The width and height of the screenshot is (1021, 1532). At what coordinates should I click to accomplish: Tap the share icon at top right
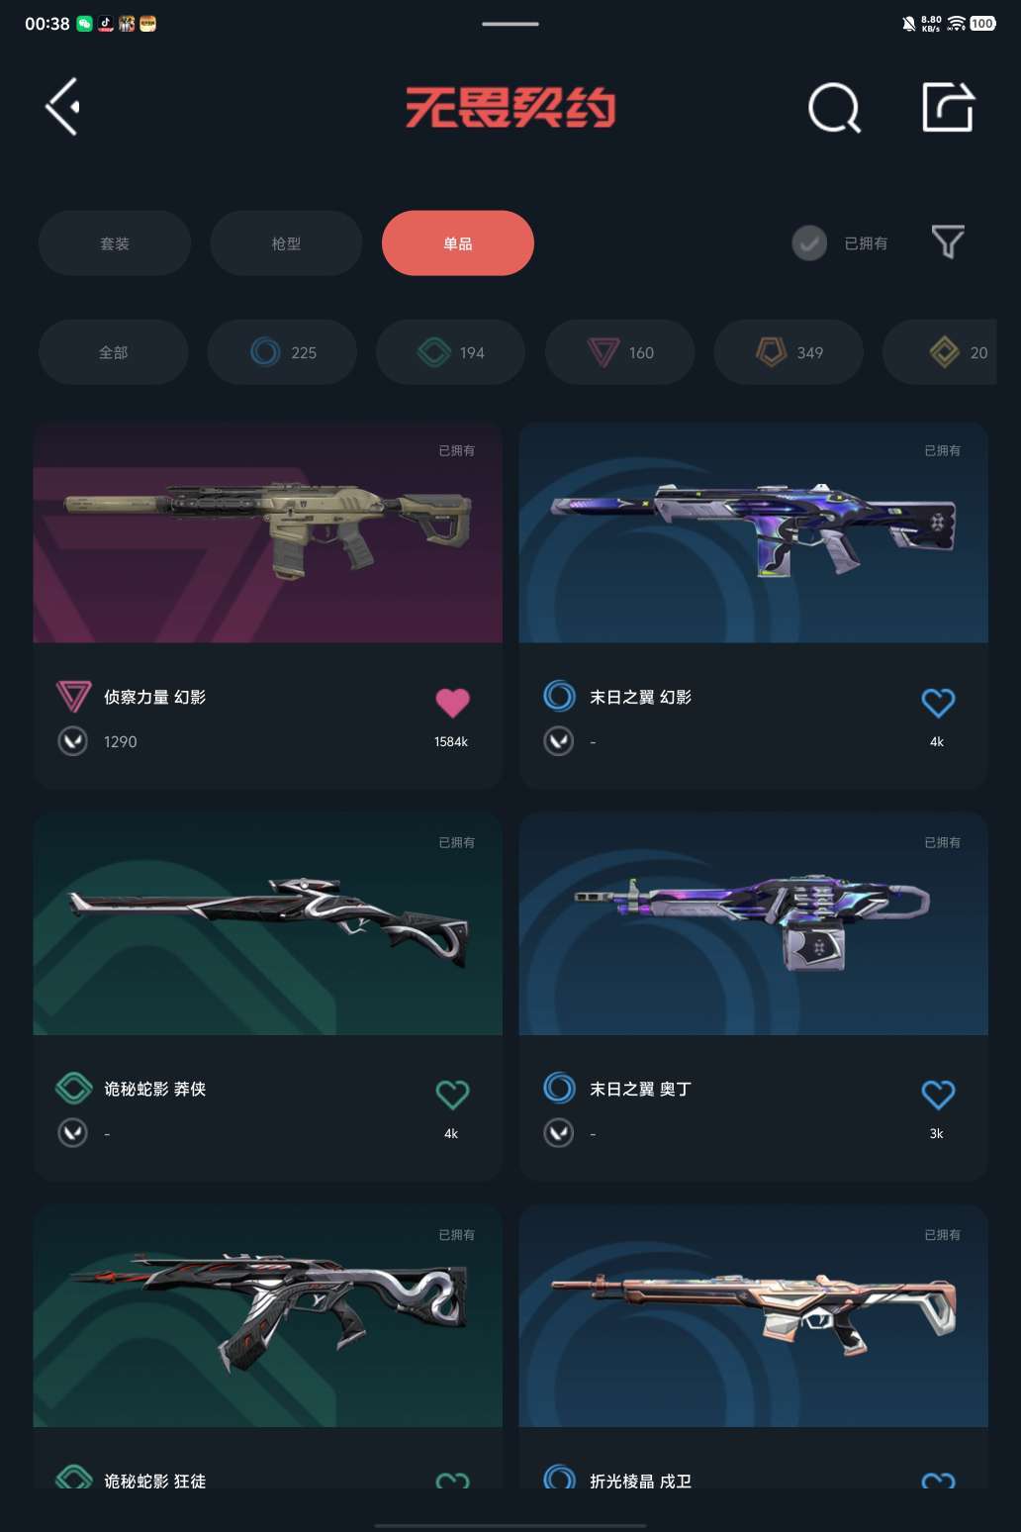coord(949,107)
